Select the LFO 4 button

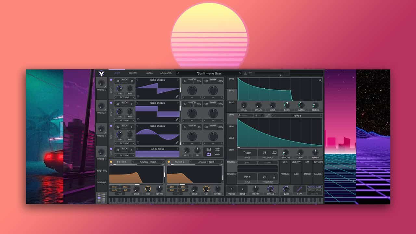click(231, 150)
